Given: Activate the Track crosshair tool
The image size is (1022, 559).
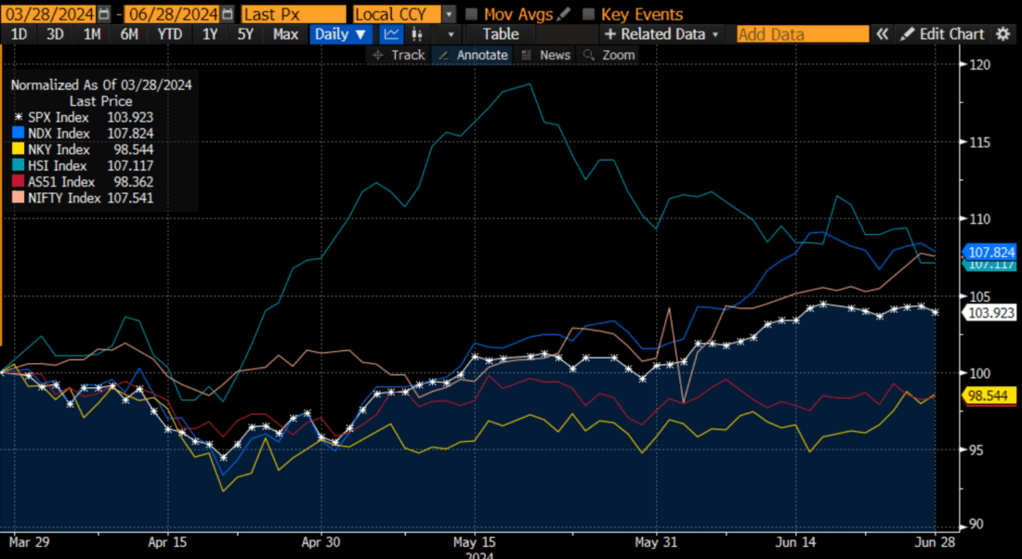Looking at the screenshot, I should tap(400, 55).
